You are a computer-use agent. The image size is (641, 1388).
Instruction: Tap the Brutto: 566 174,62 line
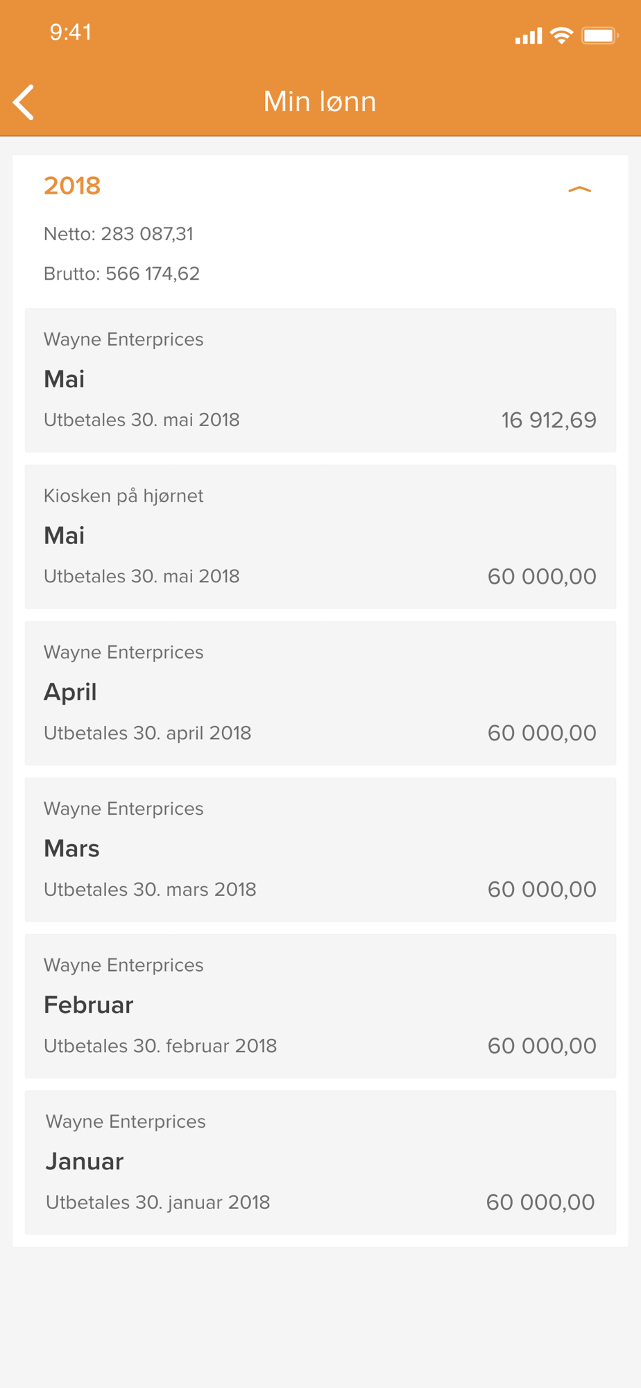pos(121,273)
